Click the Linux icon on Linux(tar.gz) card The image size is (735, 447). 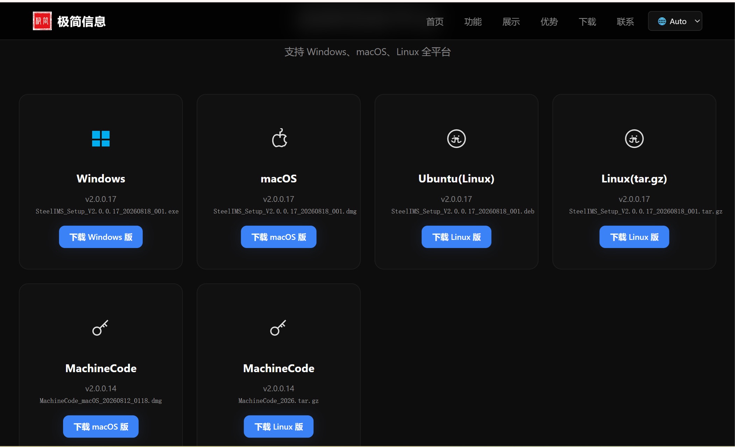coord(634,139)
